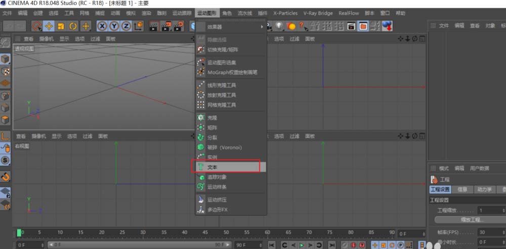This screenshot has height=249, width=506.
Task: Select the Live Selection tool
Action: (x=37, y=26)
